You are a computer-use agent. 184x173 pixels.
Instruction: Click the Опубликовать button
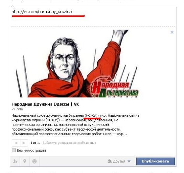tap(155, 161)
